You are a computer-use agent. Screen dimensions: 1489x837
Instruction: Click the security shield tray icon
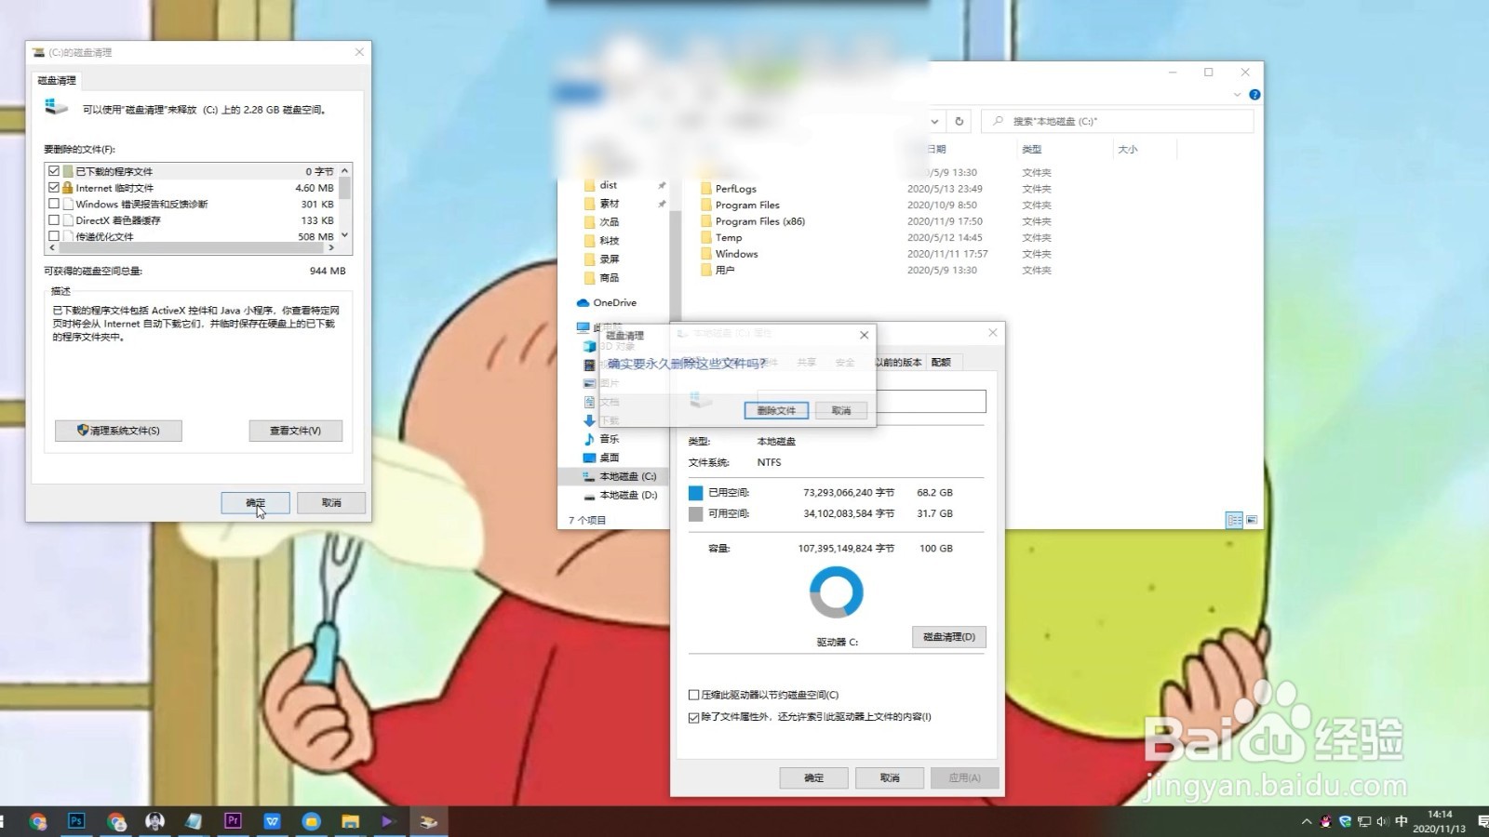[x=1345, y=821]
